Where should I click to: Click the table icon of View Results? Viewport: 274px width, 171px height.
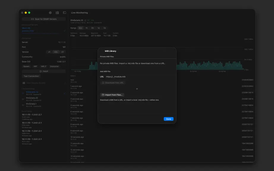24,83
